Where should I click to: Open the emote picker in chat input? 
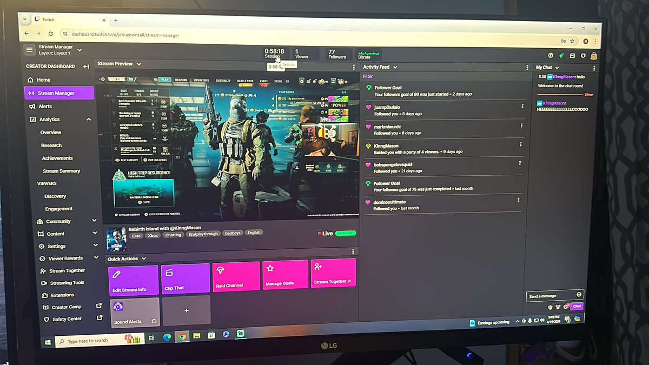click(579, 295)
